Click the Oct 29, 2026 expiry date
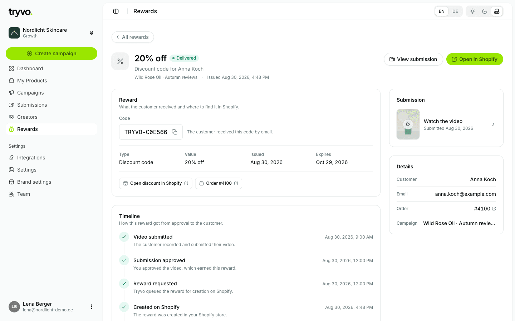This screenshot has width=515, height=321. coord(332,162)
